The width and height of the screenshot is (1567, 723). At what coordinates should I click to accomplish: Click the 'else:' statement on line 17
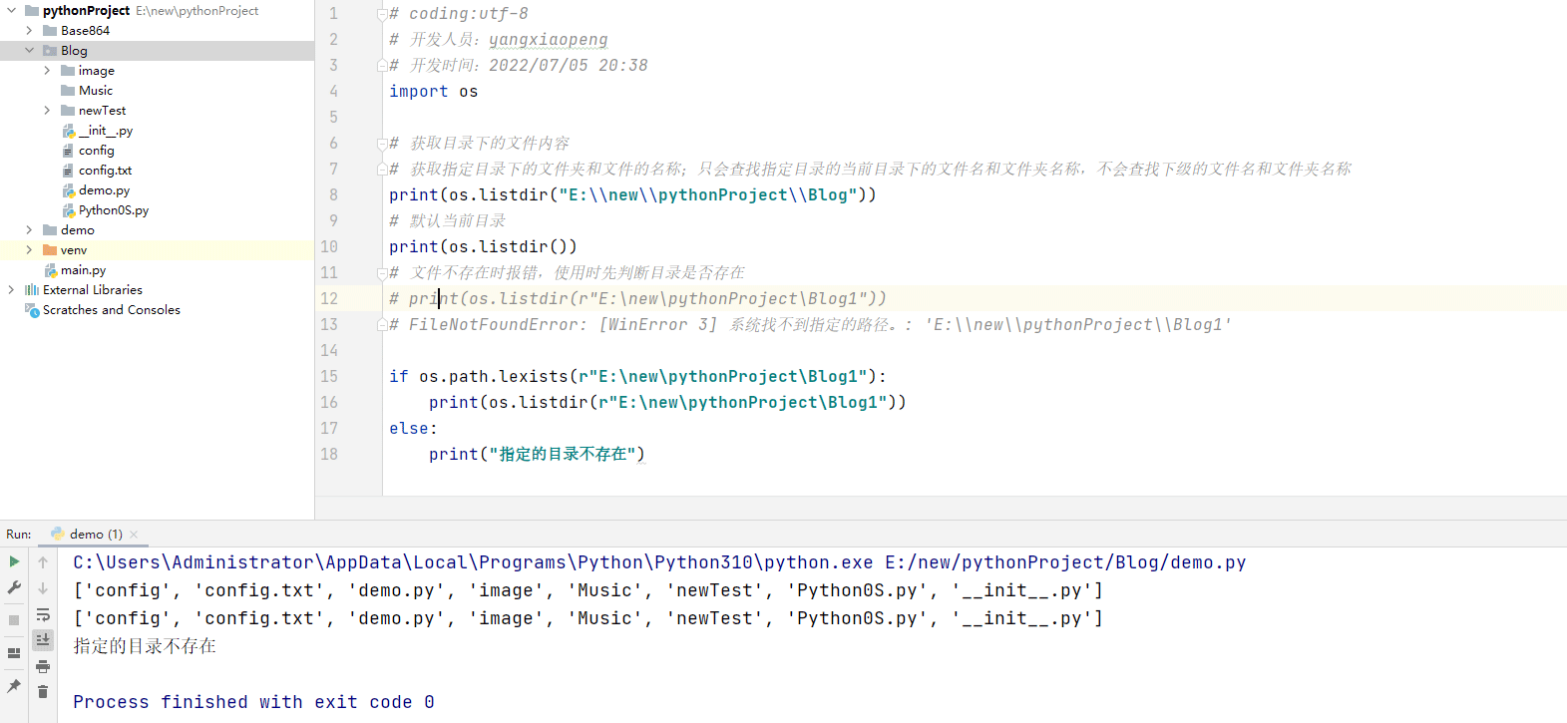(x=413, y=429)
